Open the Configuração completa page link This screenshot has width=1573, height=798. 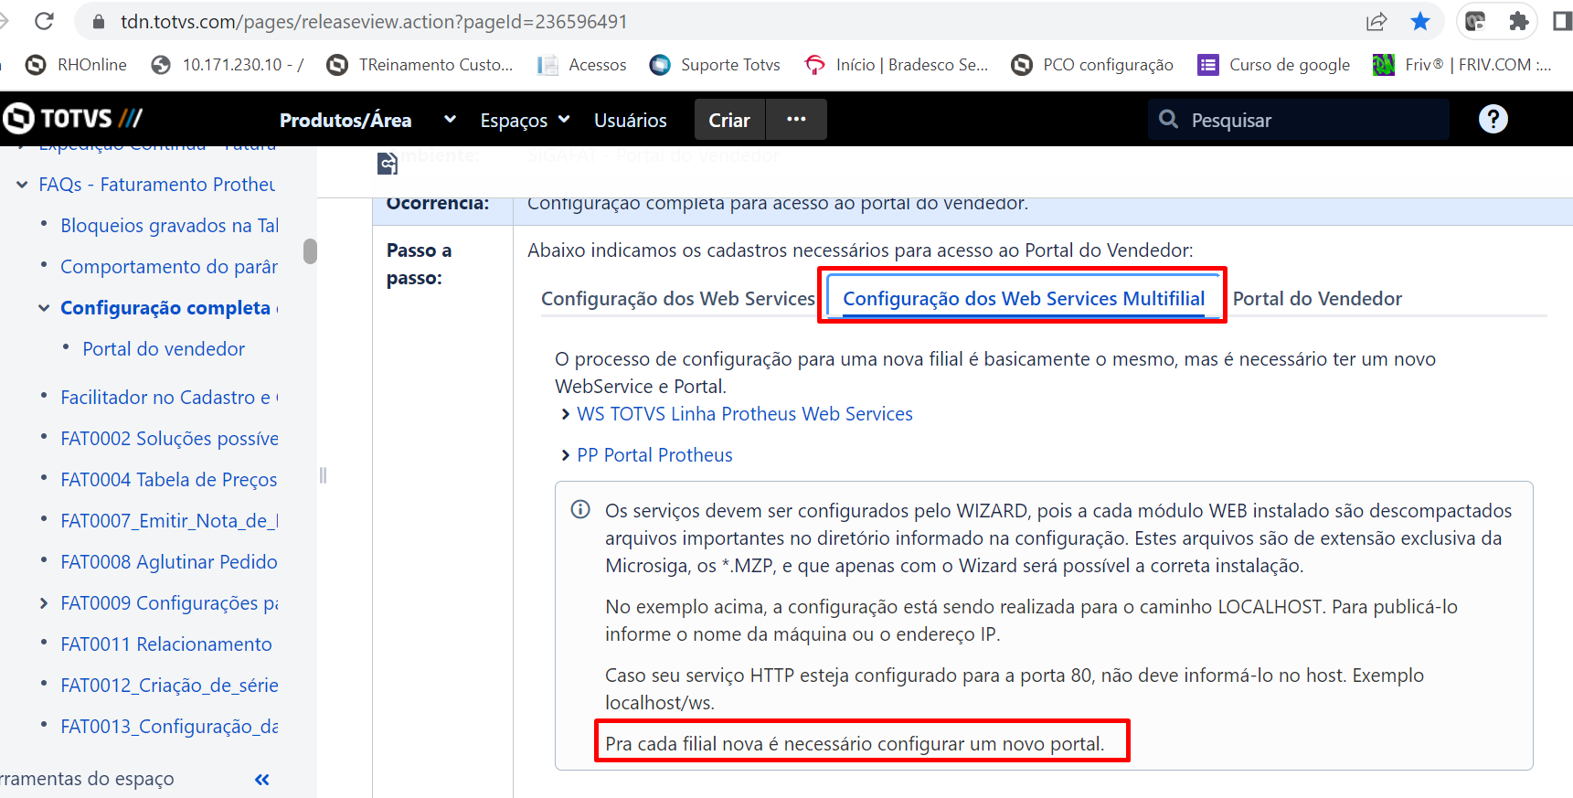click(169, 308)
